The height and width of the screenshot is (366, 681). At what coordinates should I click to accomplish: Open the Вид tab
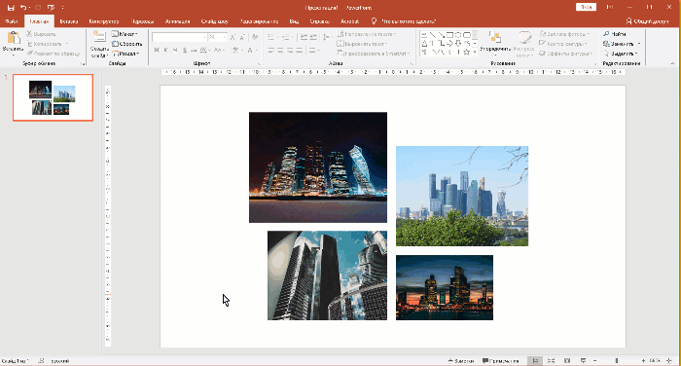point(294,21)
